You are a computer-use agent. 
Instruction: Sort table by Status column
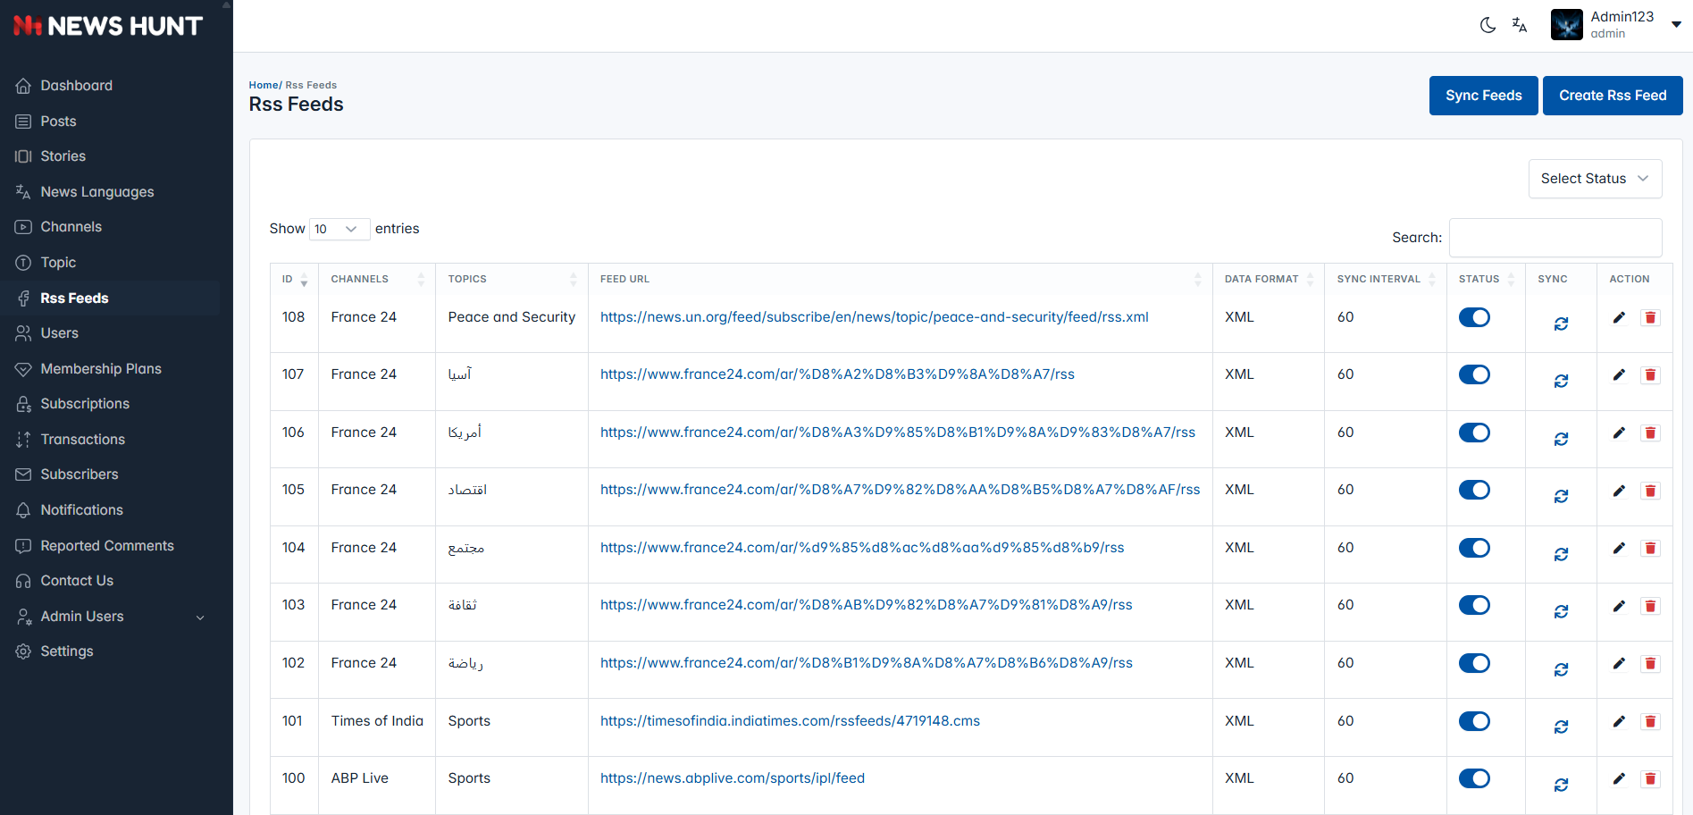tap(1487, 279)
